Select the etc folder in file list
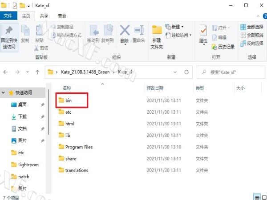 point(65,112)
